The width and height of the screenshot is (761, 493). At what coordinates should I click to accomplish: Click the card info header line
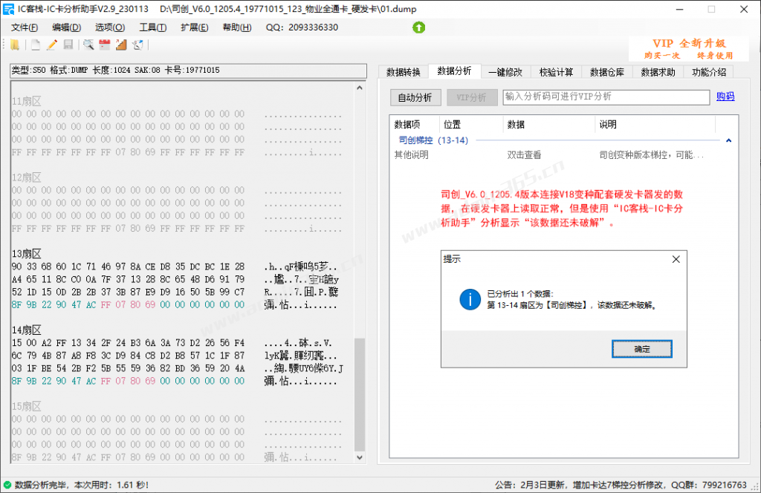[188, 71]
